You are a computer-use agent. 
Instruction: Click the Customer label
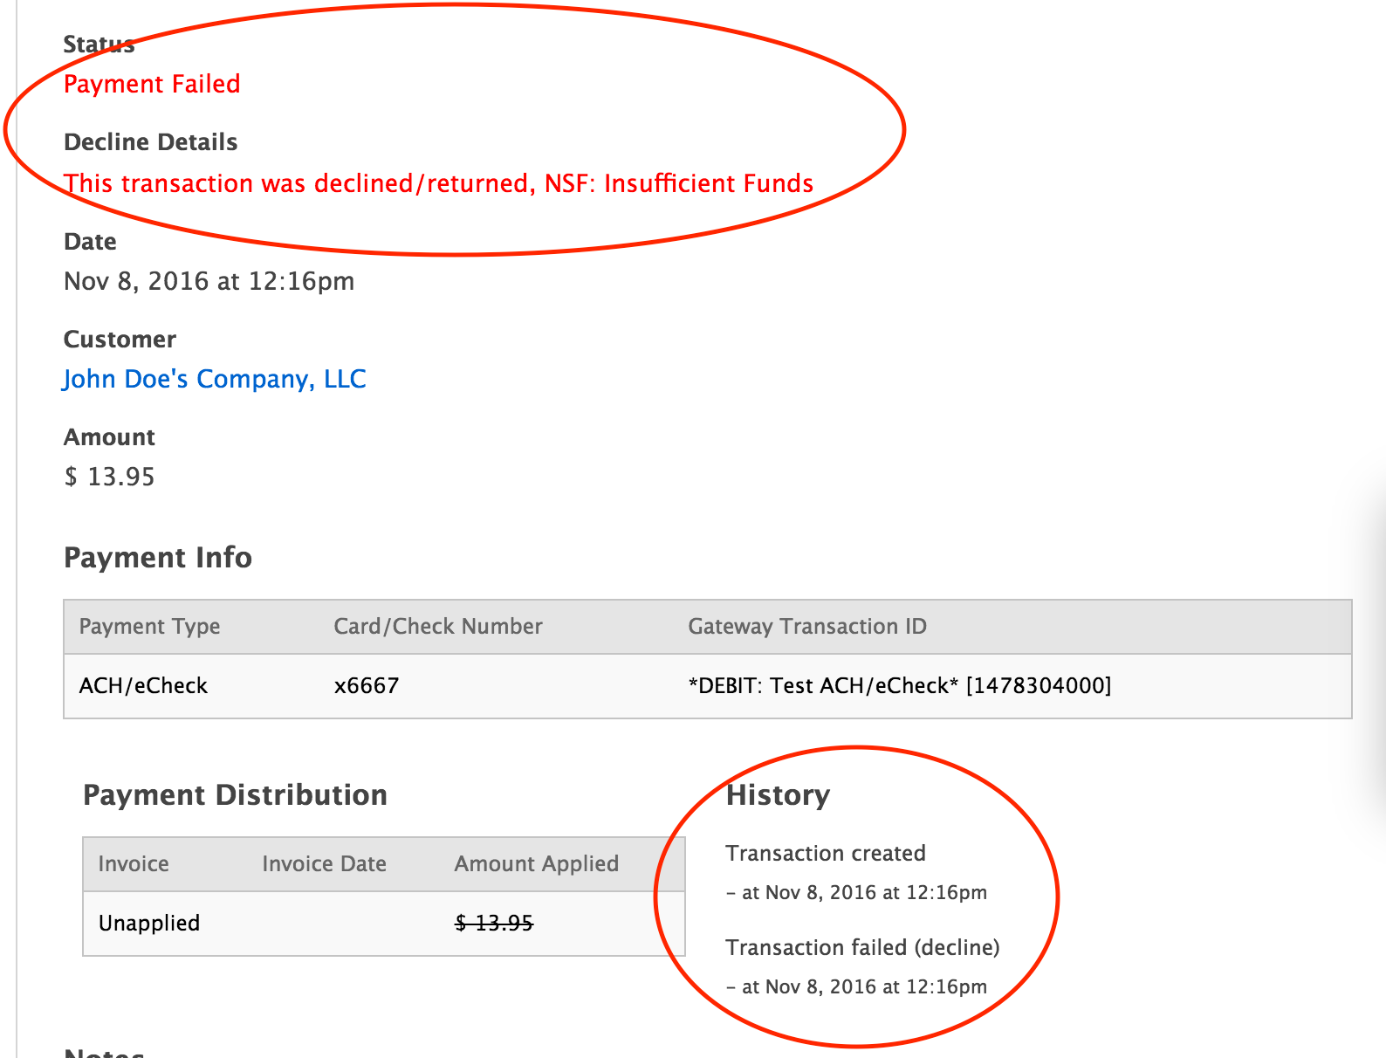(120, 340)
